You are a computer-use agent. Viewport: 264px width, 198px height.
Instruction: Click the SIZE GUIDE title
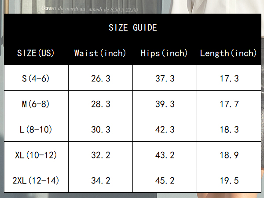click(133, 28)
